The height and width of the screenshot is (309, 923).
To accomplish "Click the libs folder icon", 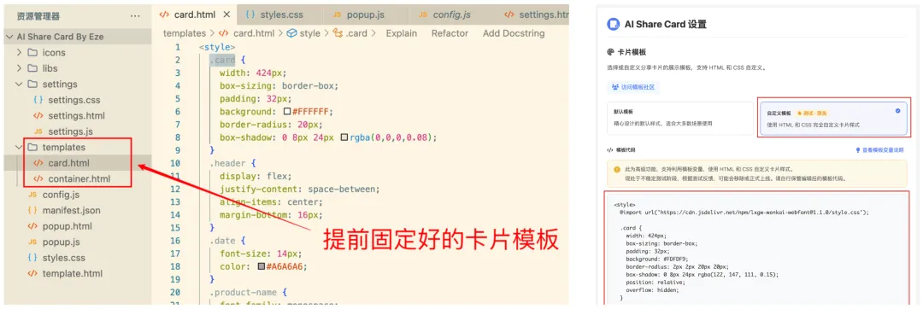I will 33,68.
